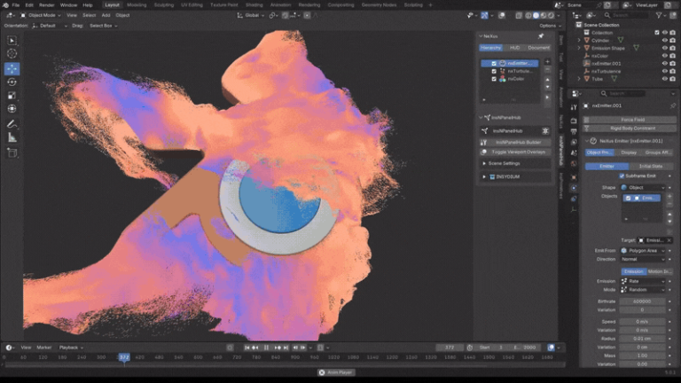Open the Emission Rate dropdown

(x=643, y=281)
